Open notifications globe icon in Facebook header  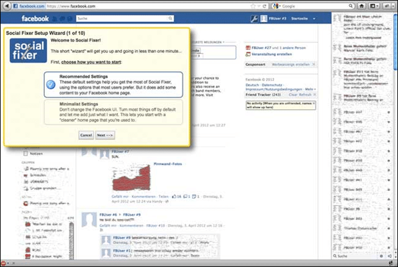[70, 19]
